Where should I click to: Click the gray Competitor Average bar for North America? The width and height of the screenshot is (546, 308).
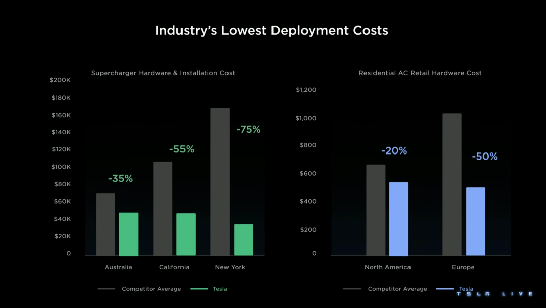pos(376,211)
